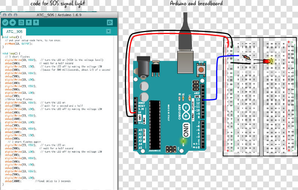The image size is (298, 190).
Task: Click the 'void setup() {' line
Action: (12, 37)
